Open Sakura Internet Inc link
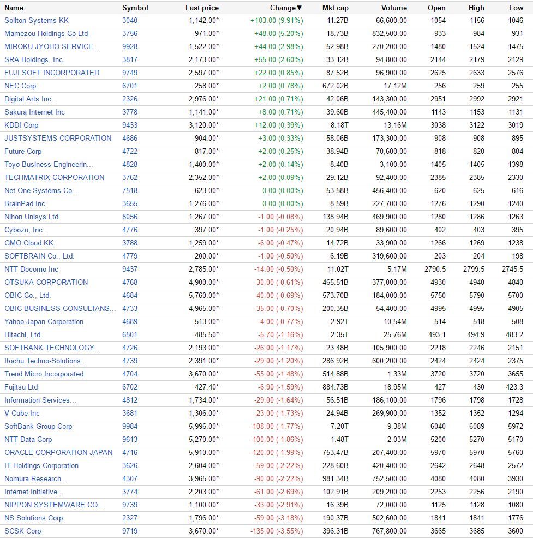Screen dimensions: 533x539 coord(34,112)
